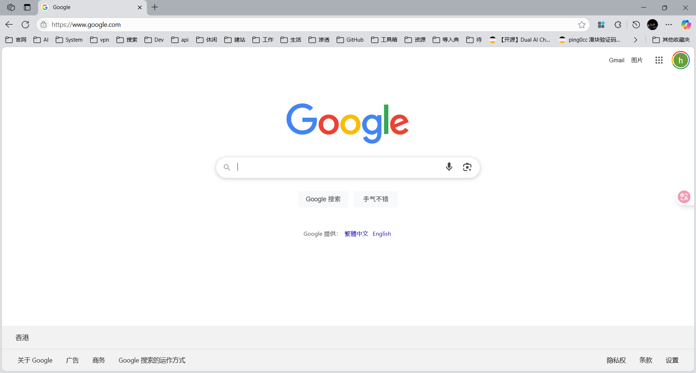Image resolution: width=696 pixels, height=373 pixels.
Task: Open 关于 Google footer link
Action: point(35,360)
